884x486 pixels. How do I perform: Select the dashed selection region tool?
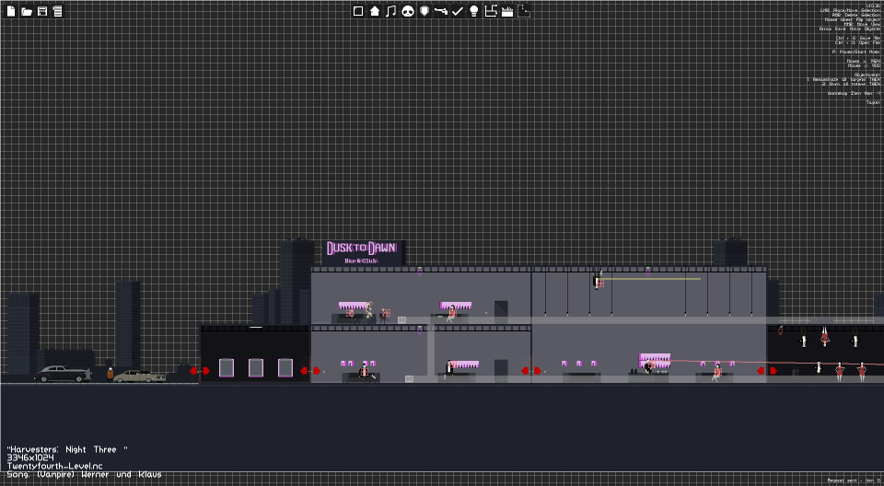(524, 11)
